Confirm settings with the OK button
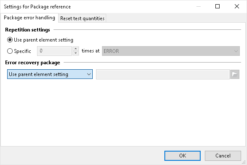This screenshot has width=247, height=165. (183, 156)
